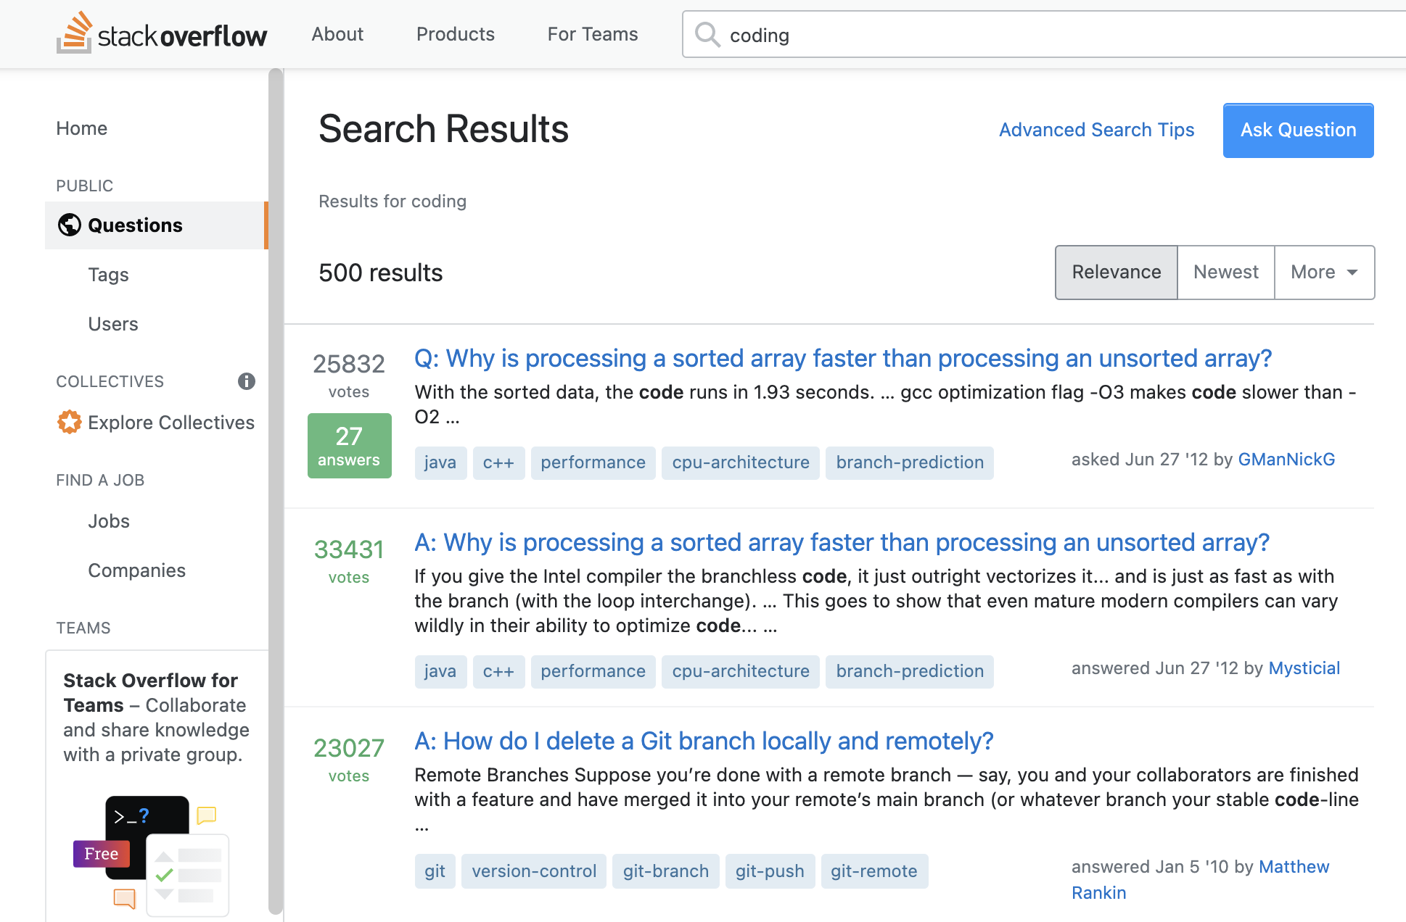Click the Ask Question button
This screenshot has height=922, width=1406.
coord(1298,130)
